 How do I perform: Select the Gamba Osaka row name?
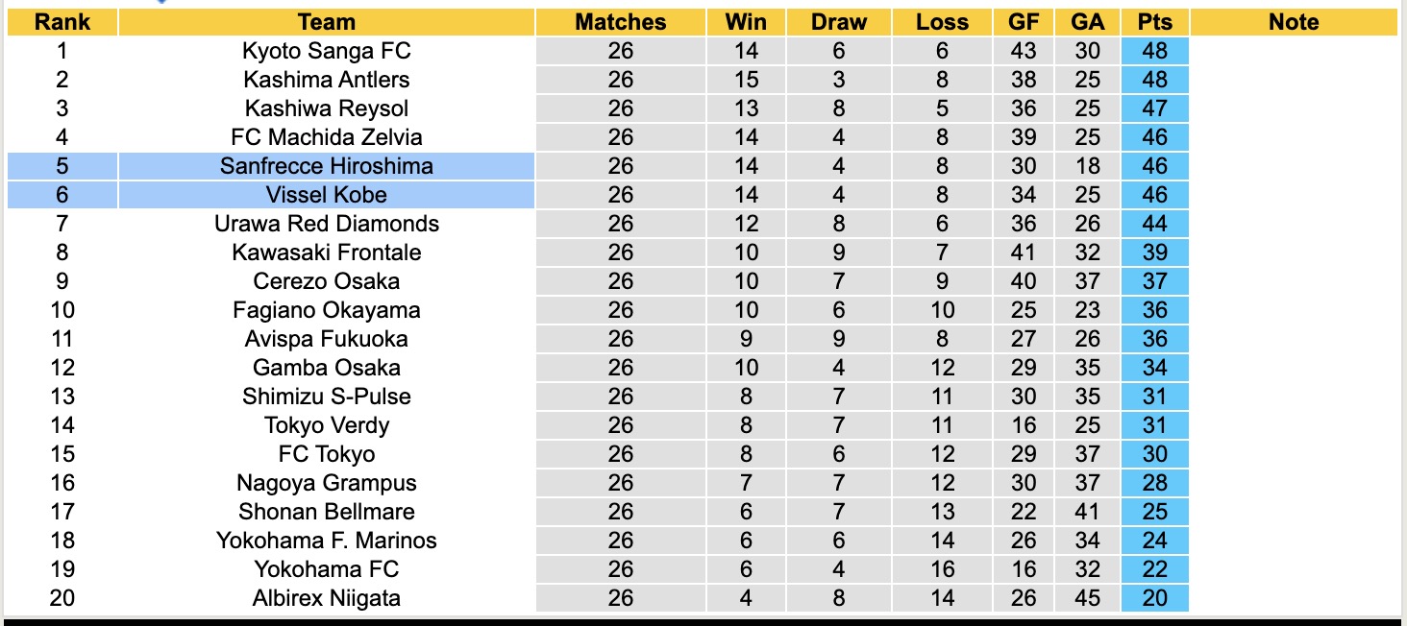tap(327, 368)
